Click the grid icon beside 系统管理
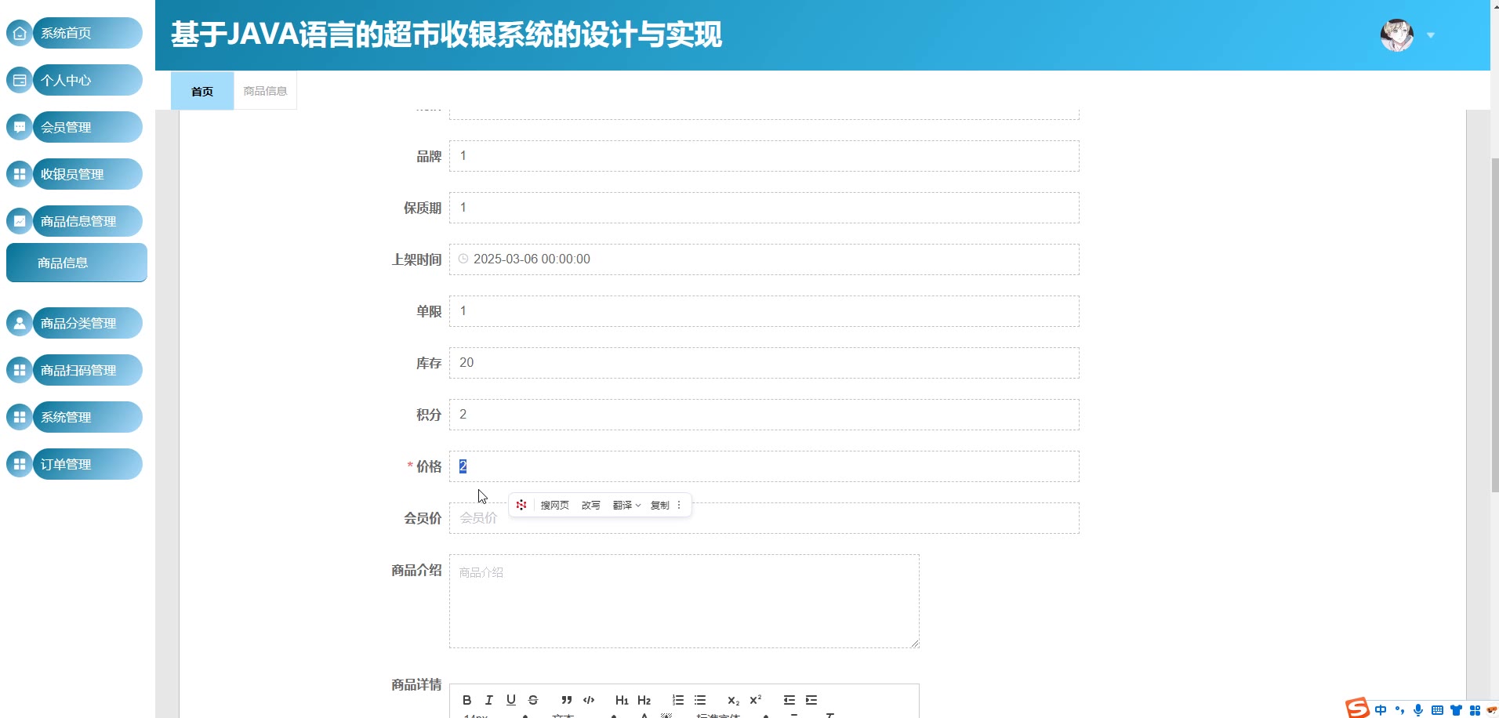Image resolution: width=1499 pixels, height=718 pixels. click(20, 417)
